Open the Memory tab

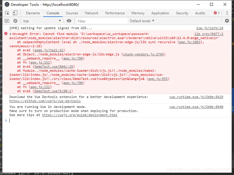click(138, 13)
